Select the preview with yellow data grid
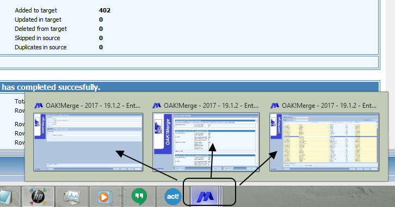395x207 pixels. [x=324, y=142]
